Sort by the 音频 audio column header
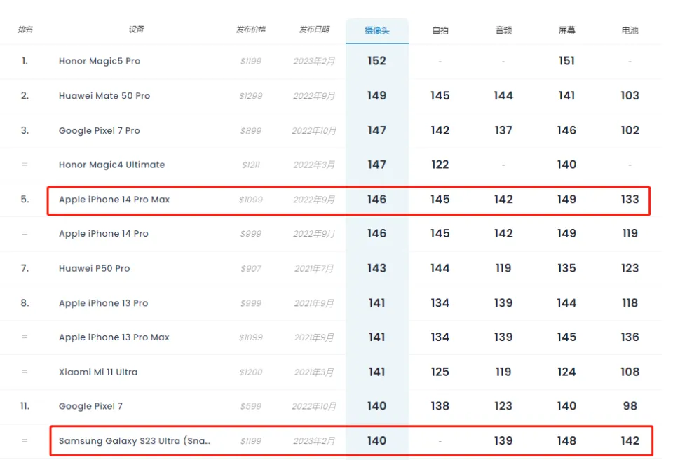Viewport: 673px width, 460px height. coord(503,31)
